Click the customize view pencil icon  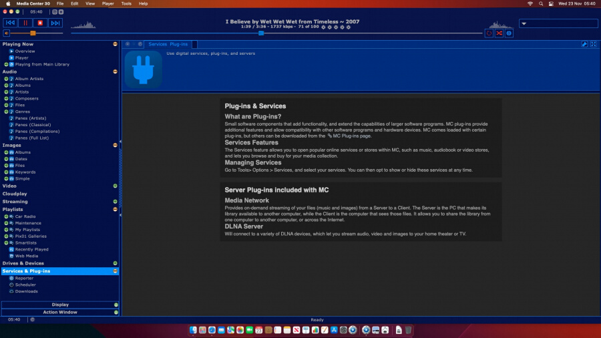[x=584, y=44]
